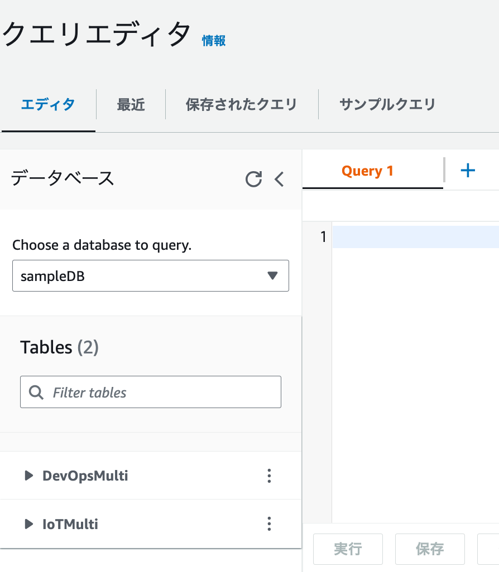The width and height of the screenshot is (499, 572).
Task: Go to the 保存されたクエリ tab
Action: pyautogui.click(x=241, y=104)
